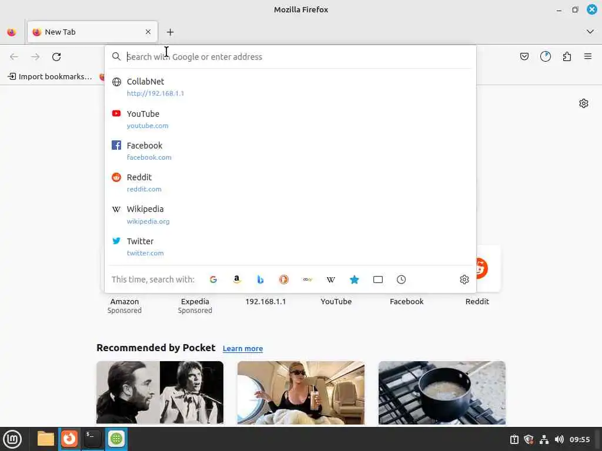This screenshot has width=602, height=451.
Task: Search this time with Google
Action: click(x=213, y=280)
